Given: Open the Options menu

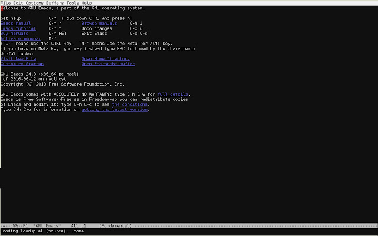Looking at the screenshot, I should click(34, 3).
